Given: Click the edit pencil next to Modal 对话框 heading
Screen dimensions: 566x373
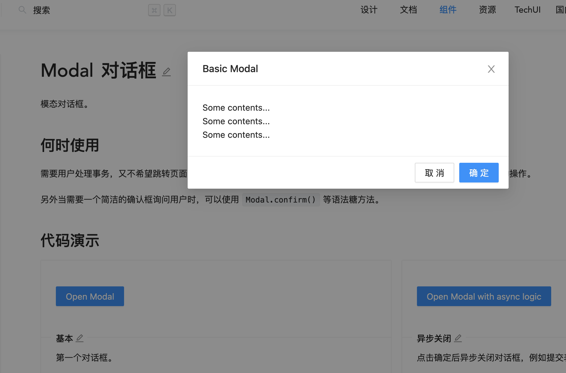Looking at the screenshot, I should (x=166, y=72).
